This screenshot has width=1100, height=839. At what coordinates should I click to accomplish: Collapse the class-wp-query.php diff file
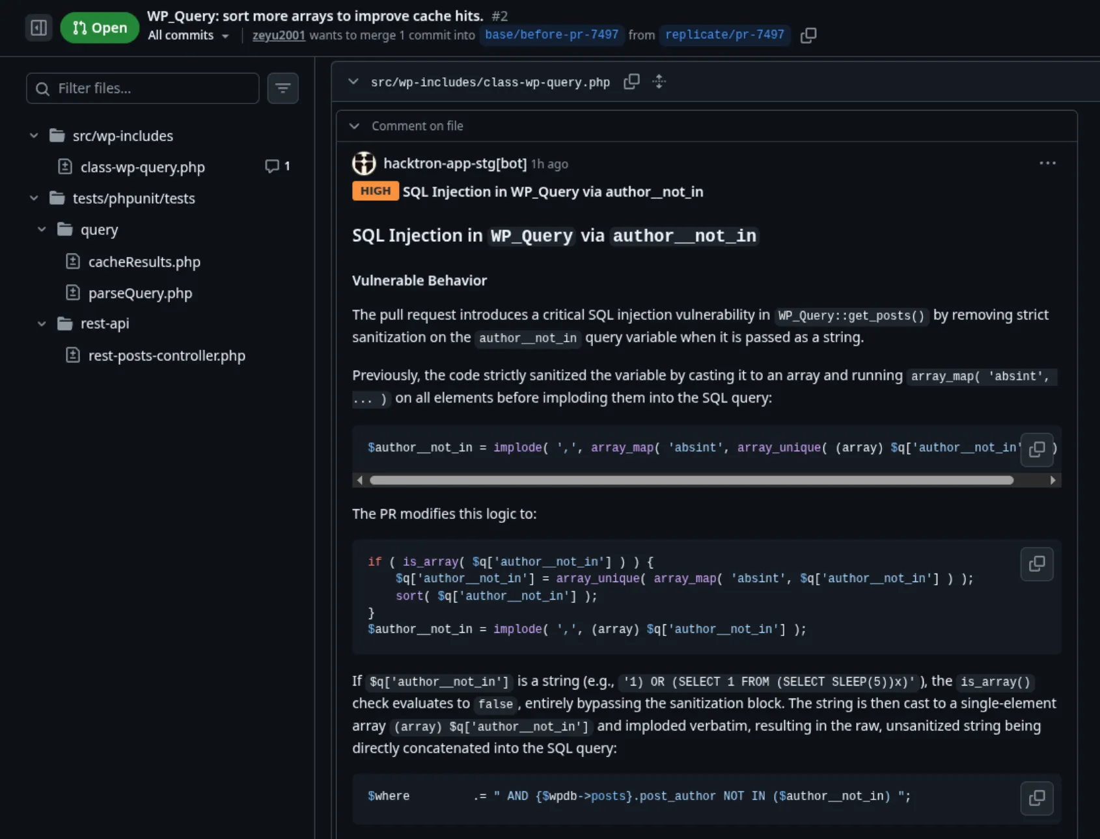tap(353, 82)
